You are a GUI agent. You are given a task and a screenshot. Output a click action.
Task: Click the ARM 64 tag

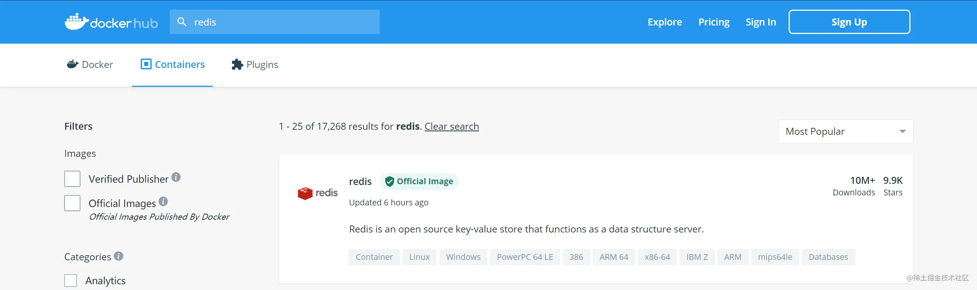coord(614,257)
